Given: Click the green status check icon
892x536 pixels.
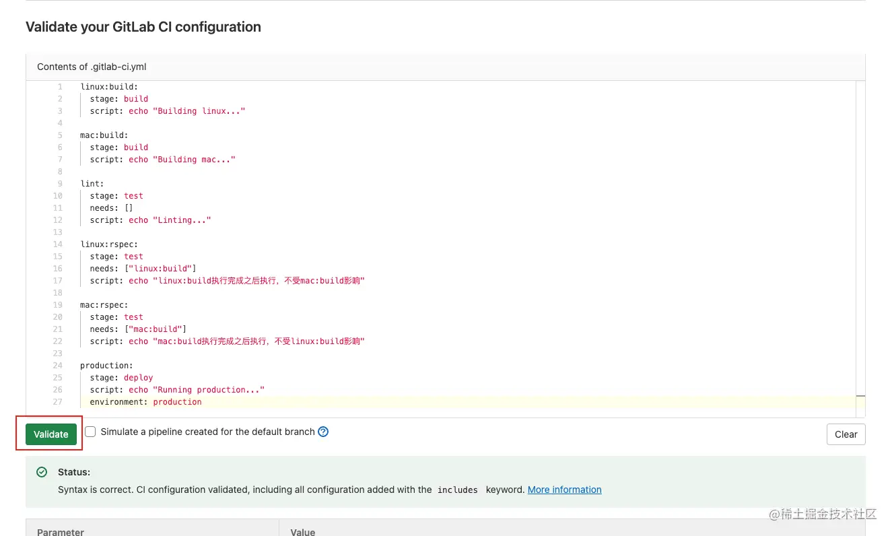Looking at the screenshot, I should click(x=42, y=472).
